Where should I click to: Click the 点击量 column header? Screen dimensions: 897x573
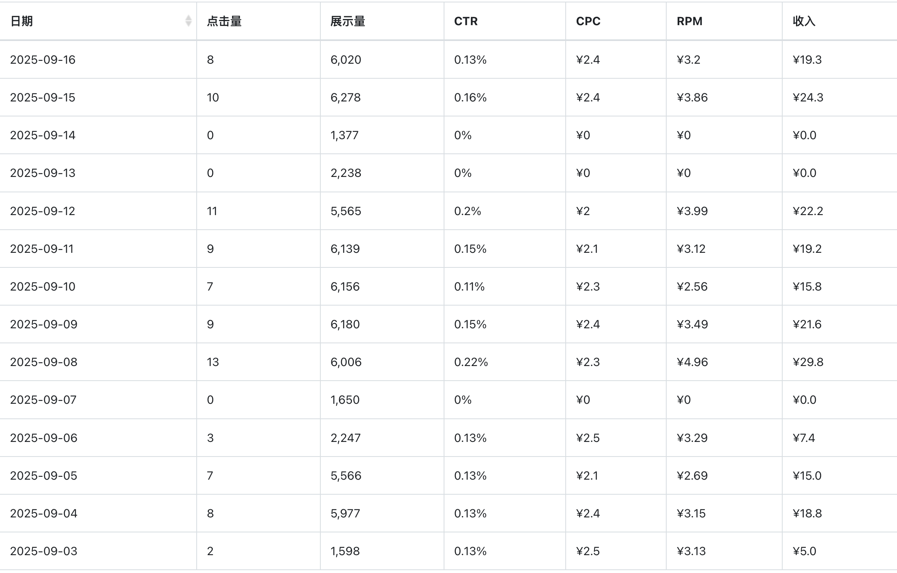click(x=224, y=21)
